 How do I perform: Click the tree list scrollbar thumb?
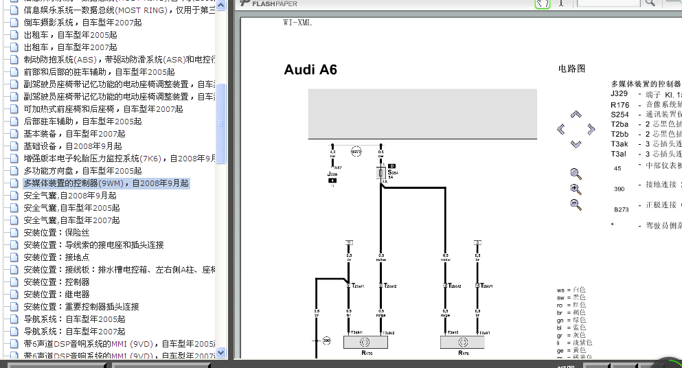coord(221,124)
